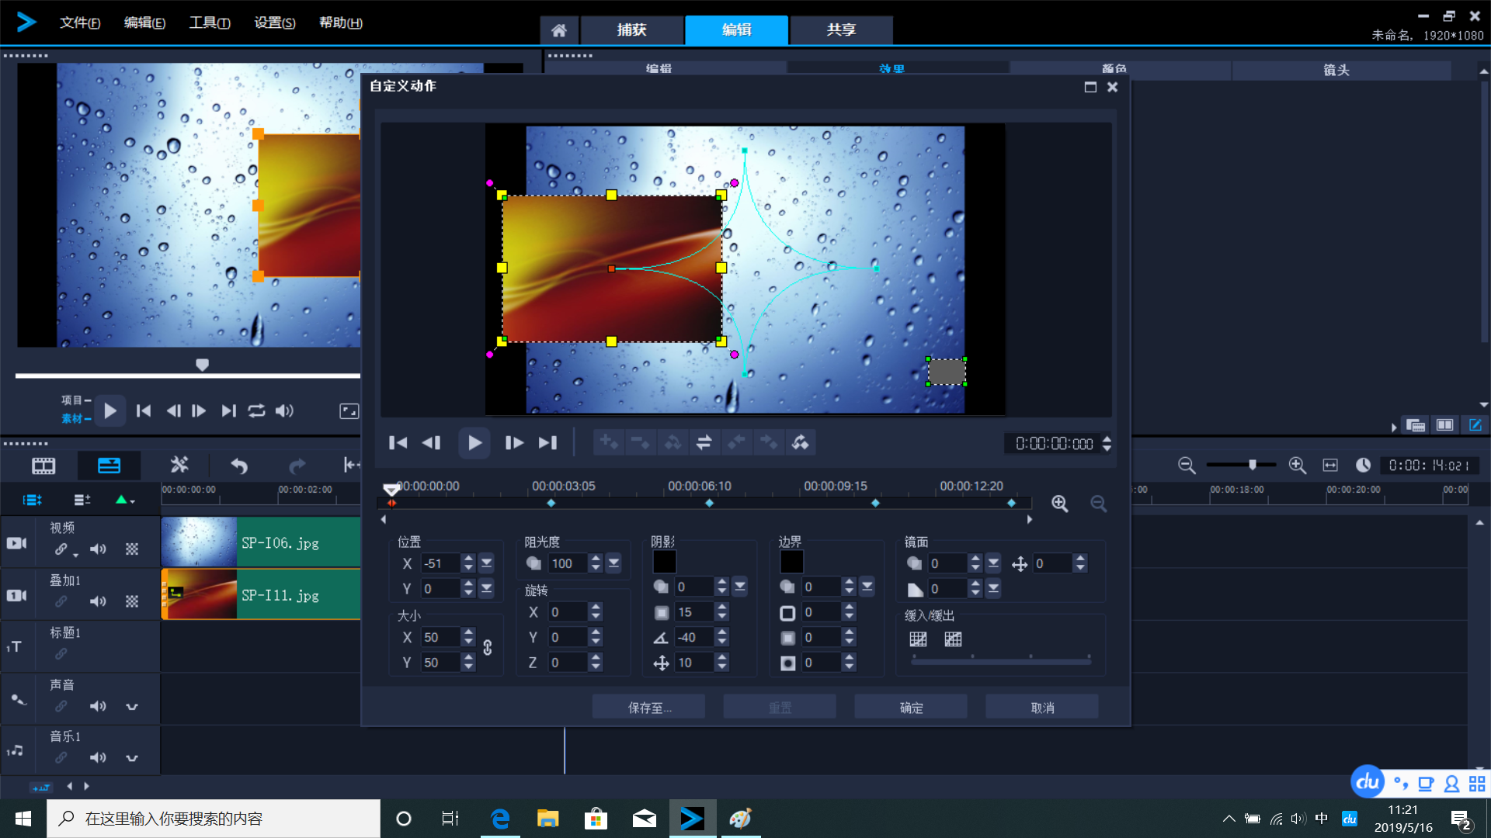Click the ease-out icon under 缓入/缓出
1491x838 pixels.
coord(953,639)
